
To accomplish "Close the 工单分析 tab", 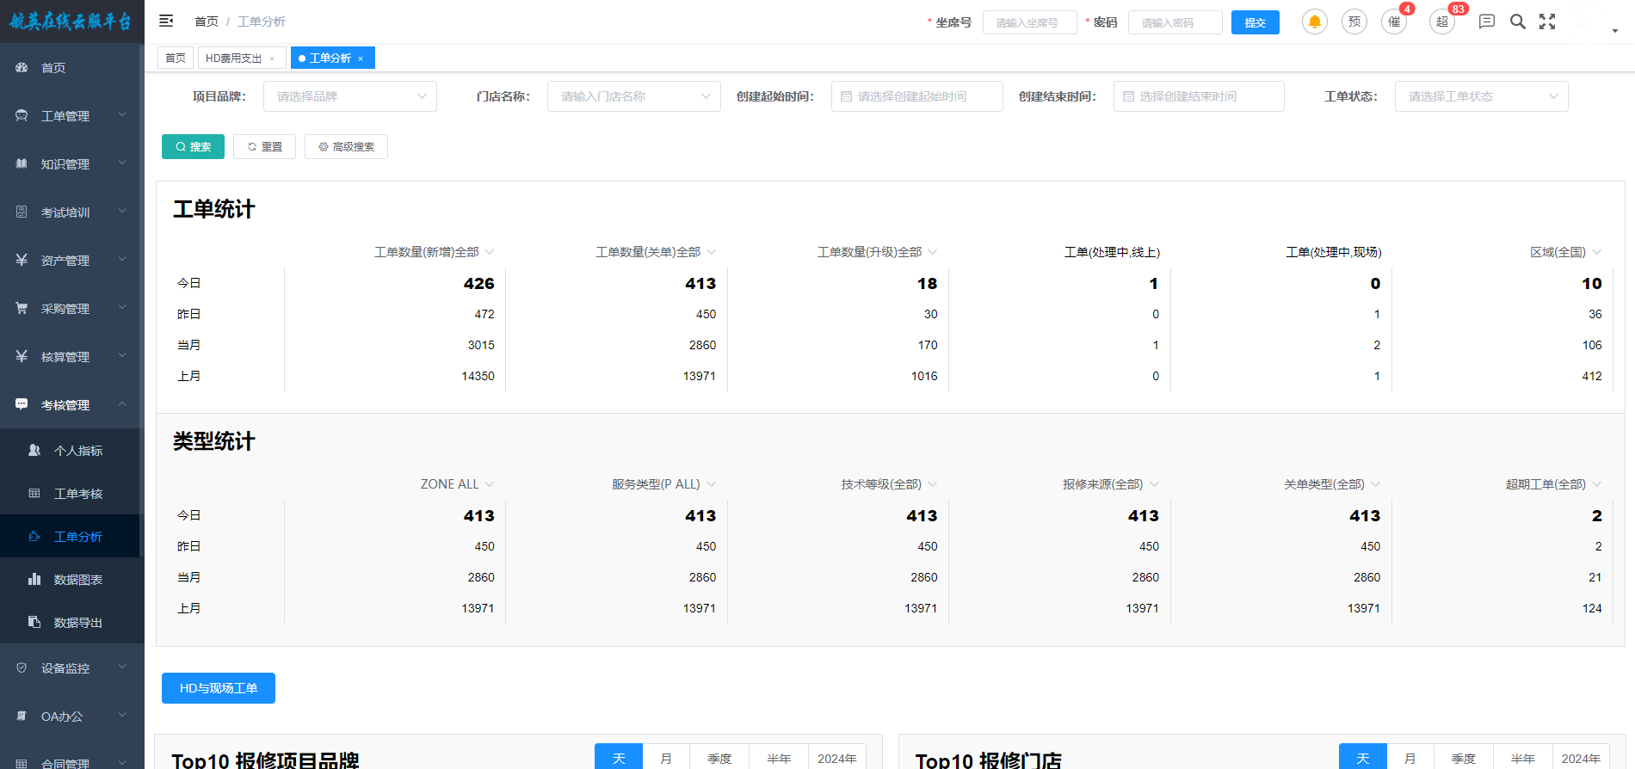I will tap(361, 58).
